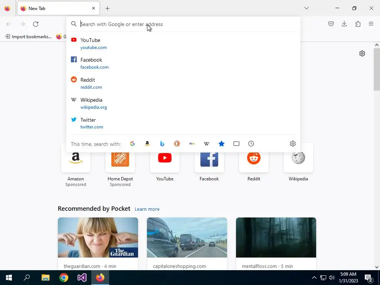Screen dimensions: 380x285
Task: Choose the YouTube suggestion in the dropdown
Action: (x=183, y=44)
